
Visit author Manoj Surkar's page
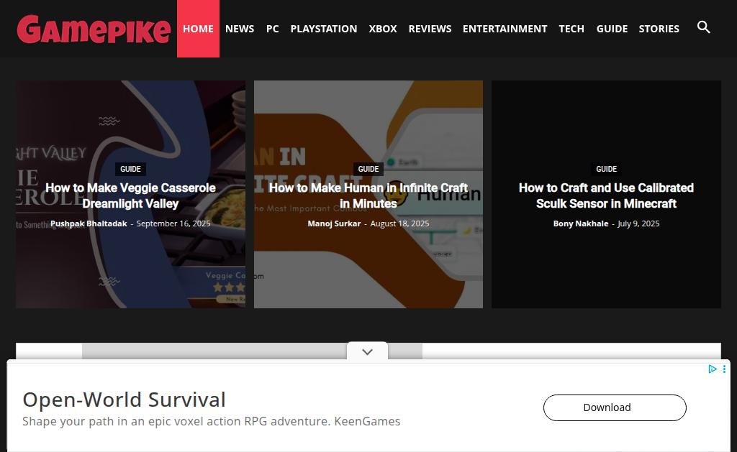tap(334, 223)
